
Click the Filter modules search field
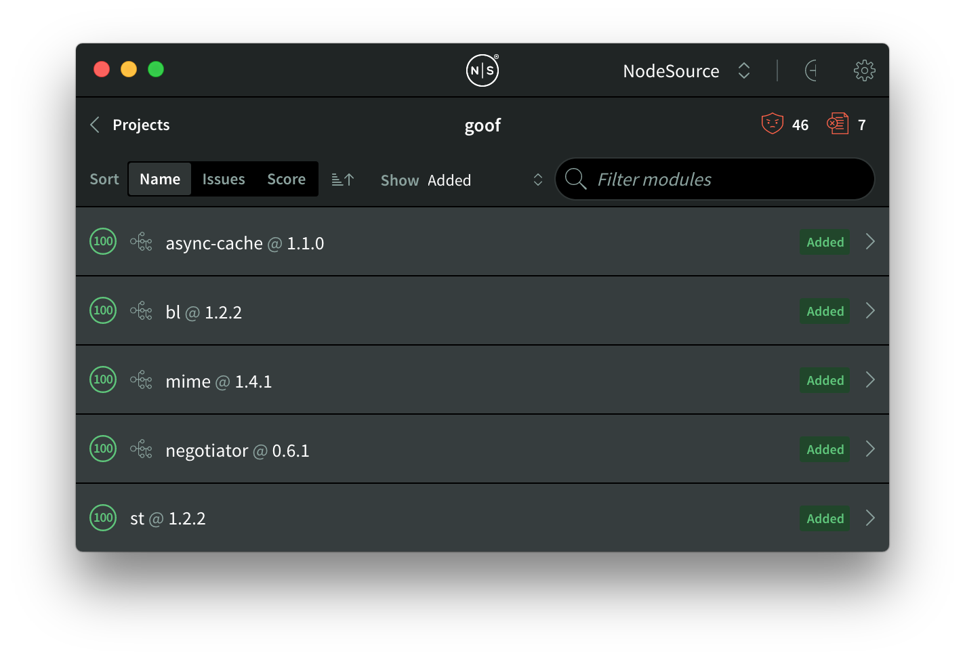[715, 179]
